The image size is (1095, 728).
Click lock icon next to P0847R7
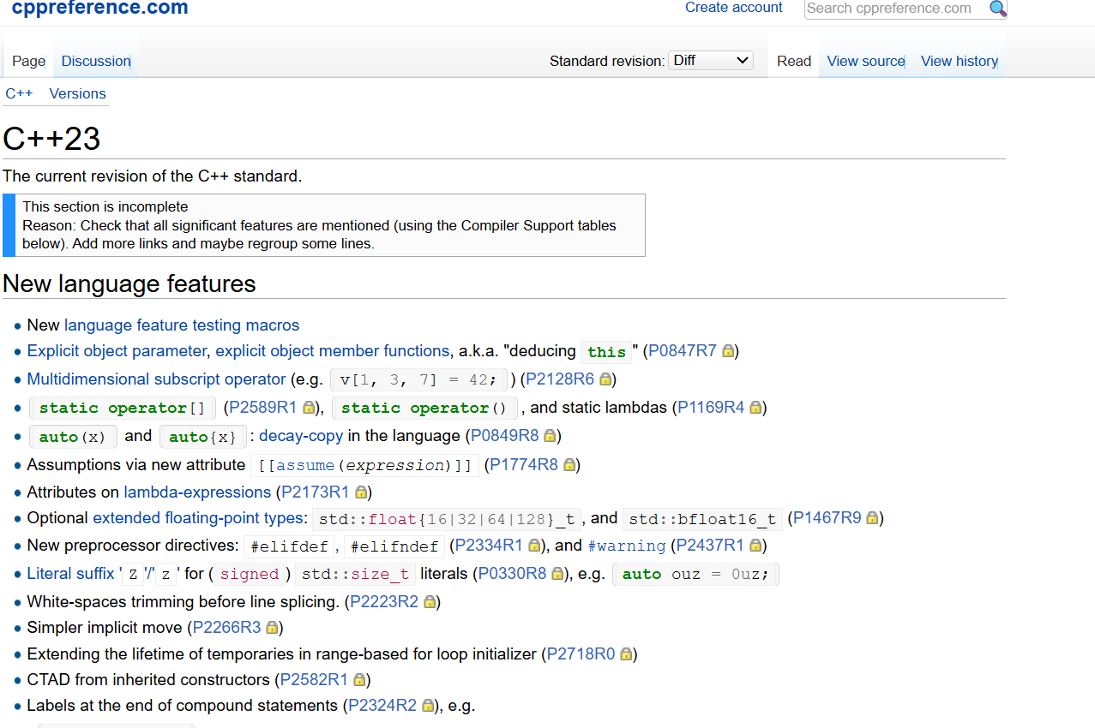pyautogui.click(x=728, y=351)
